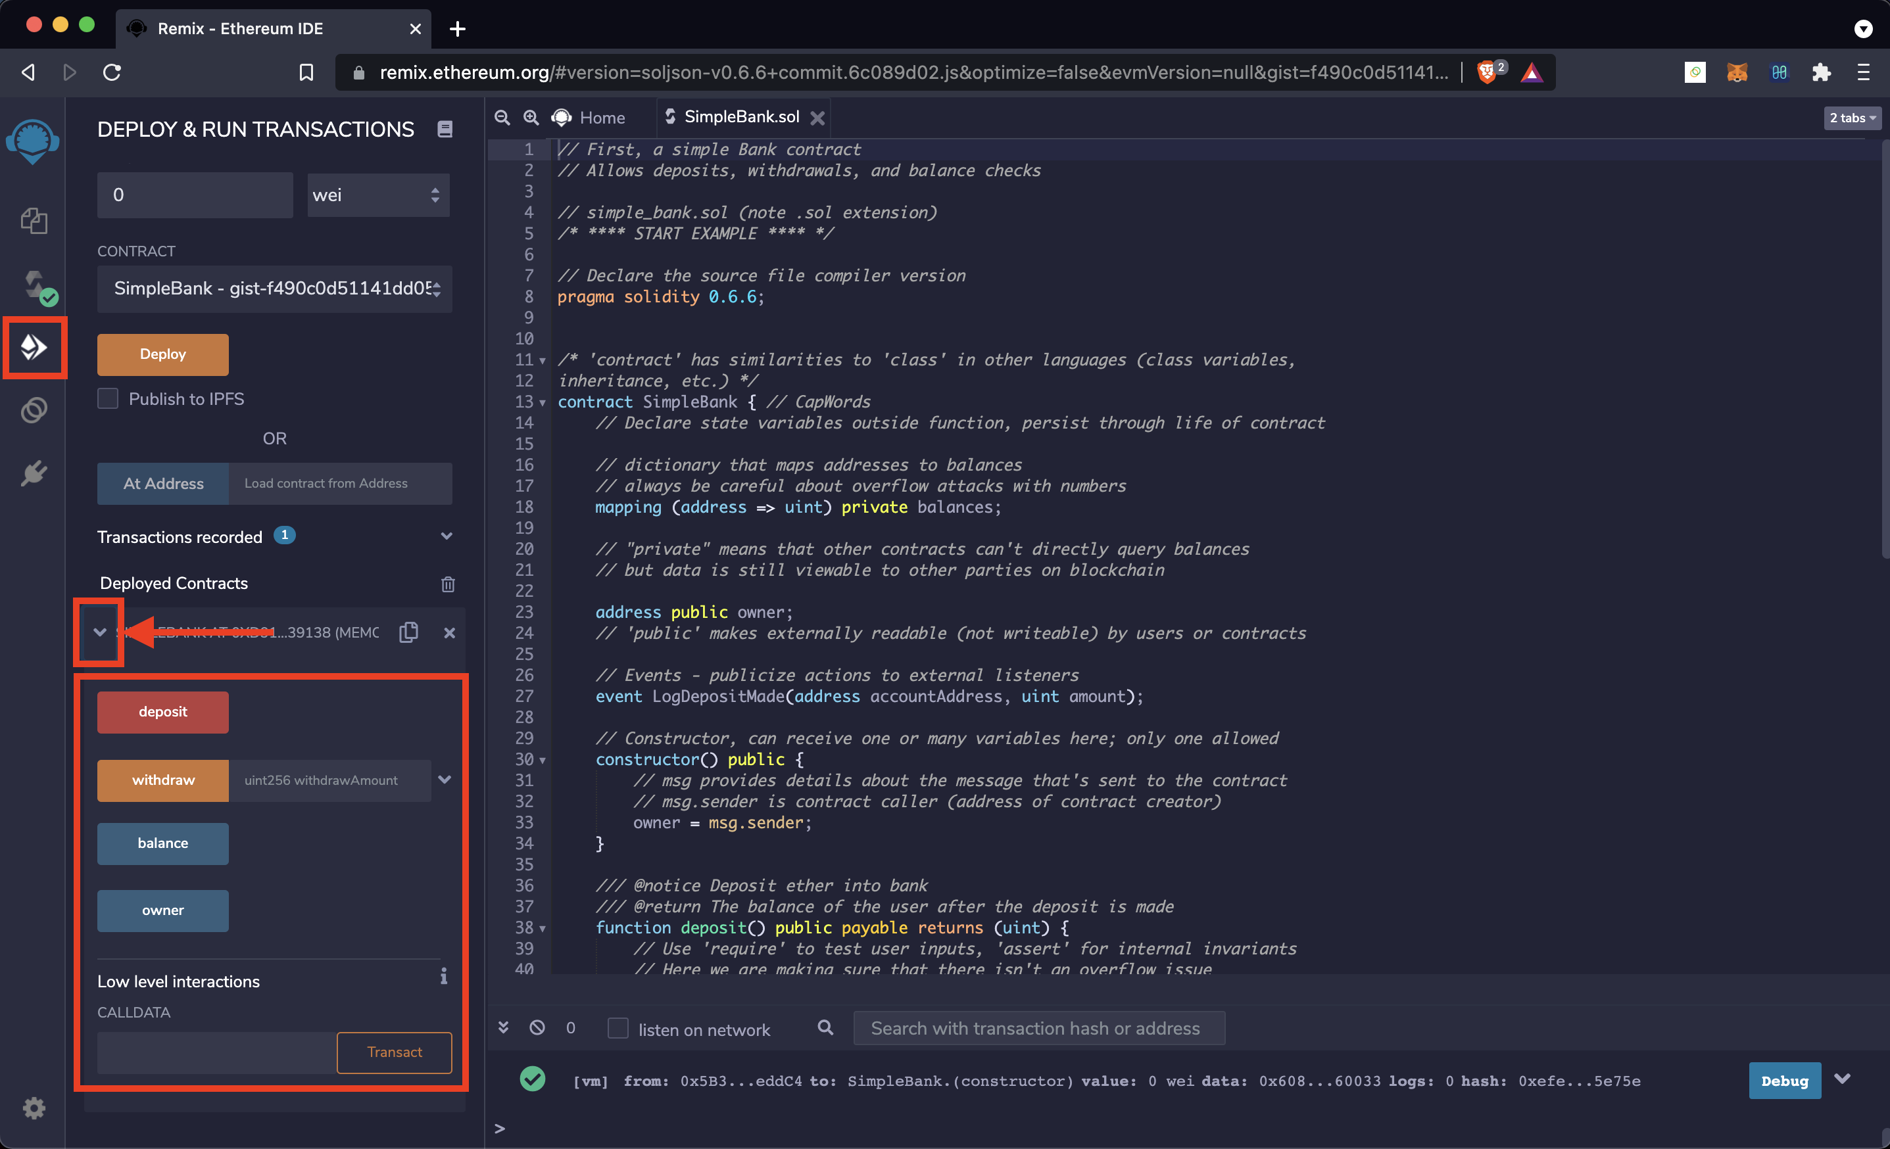Open the Plugin manager
Screen dimensions: 1890x1149
(34, 473)
